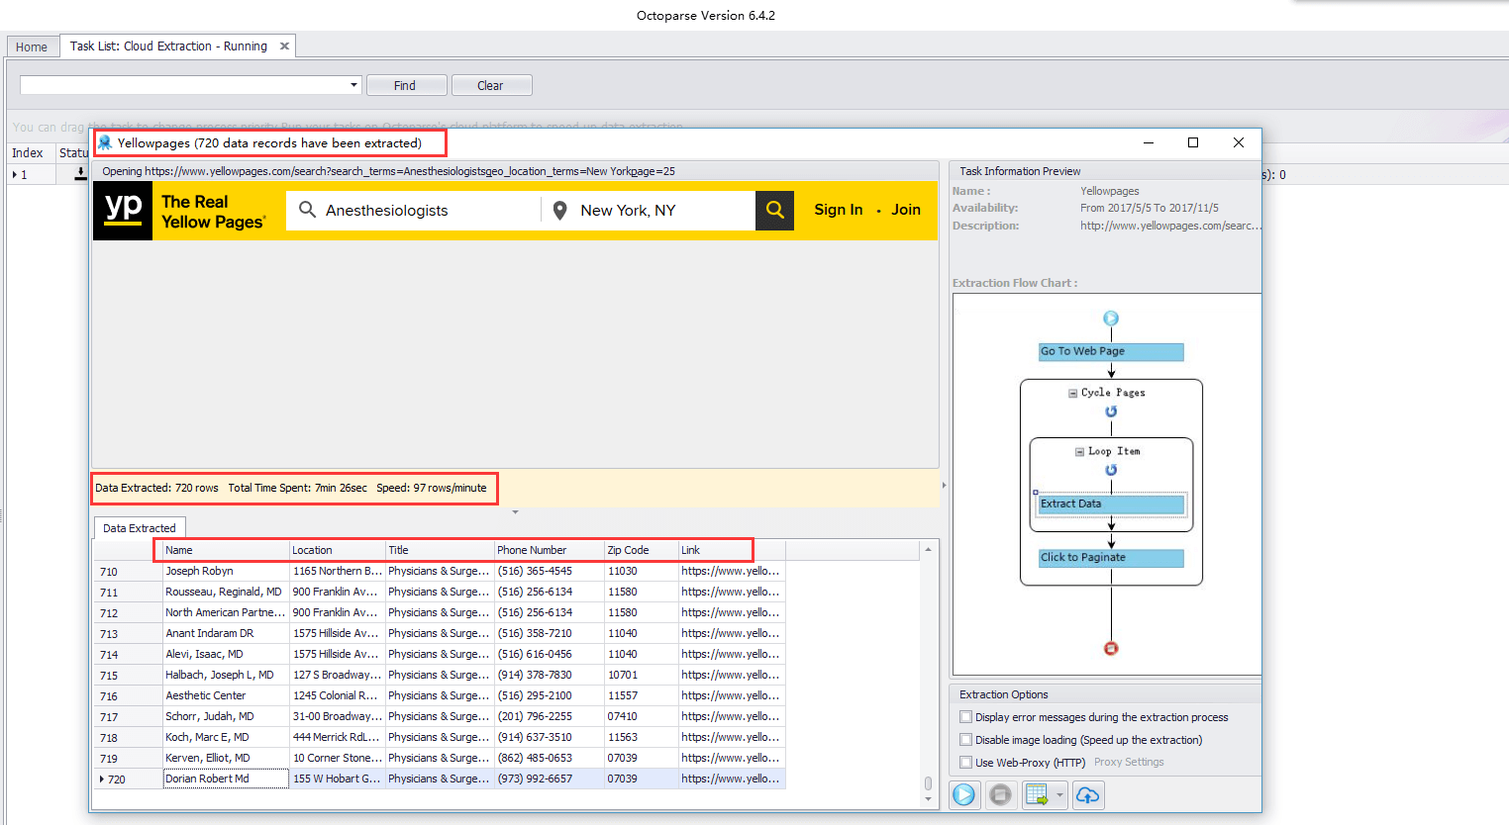
Task: Enable Display error messages during extraction
Action: (x=965, y=717)
